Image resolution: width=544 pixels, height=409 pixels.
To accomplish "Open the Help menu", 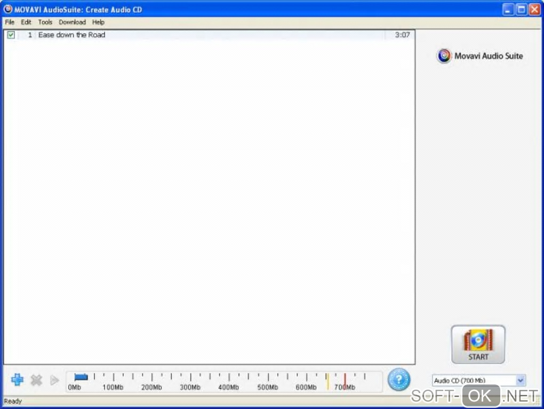I will tap(98, 22).
